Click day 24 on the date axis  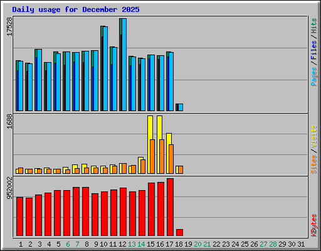click(236, 244)
